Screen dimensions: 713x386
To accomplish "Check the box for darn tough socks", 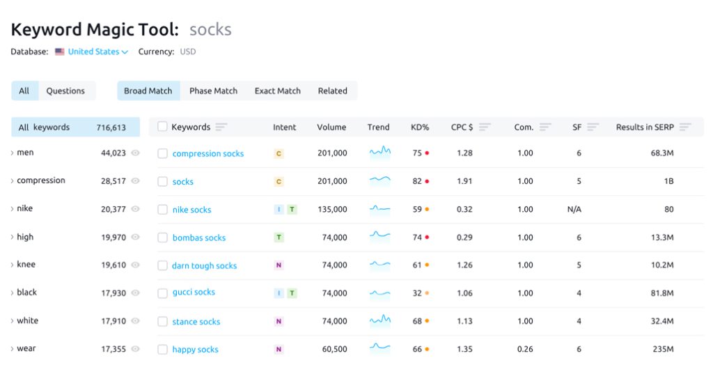I will pos(162,265).
